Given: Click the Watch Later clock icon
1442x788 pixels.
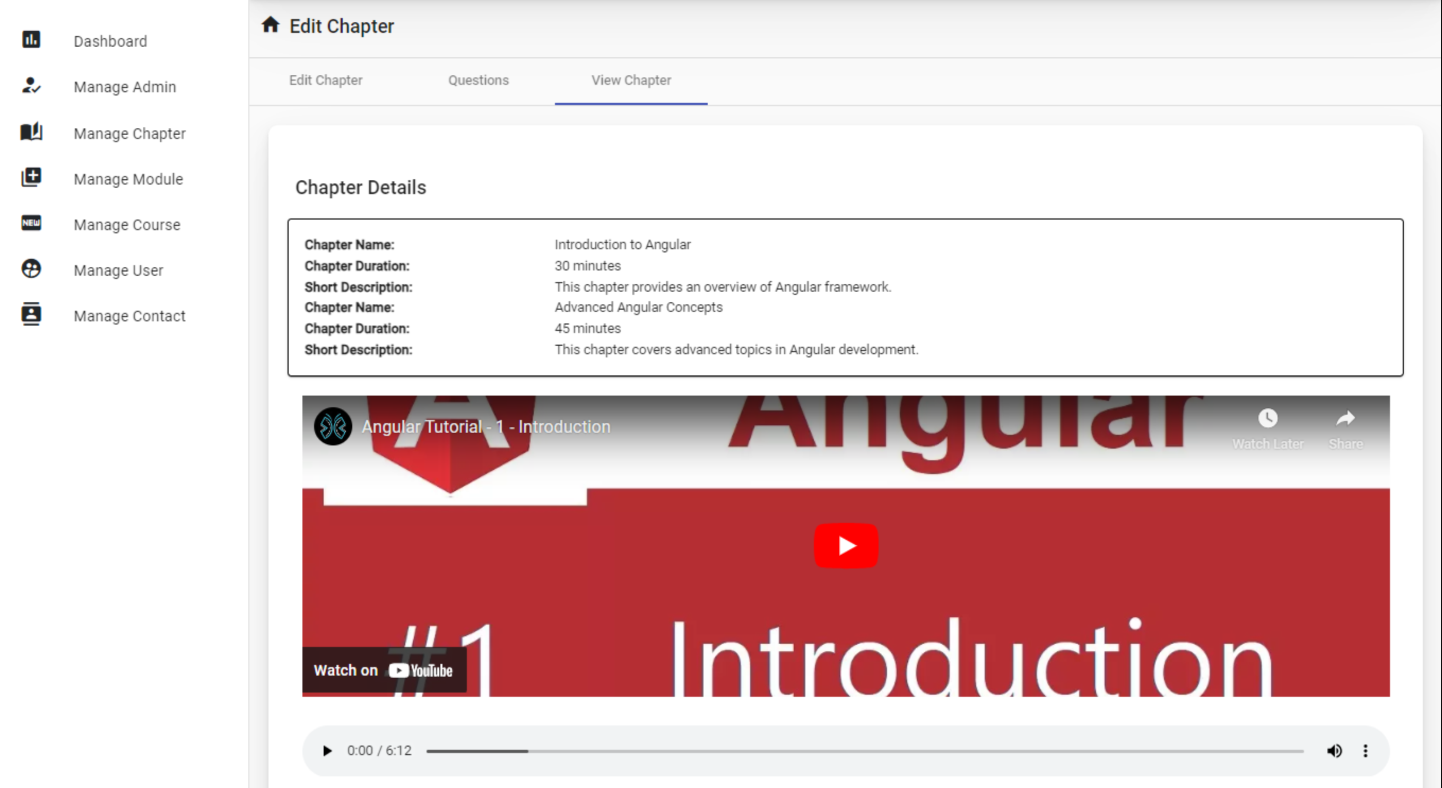Looking at the screenshot, I should click(1267, 418).
